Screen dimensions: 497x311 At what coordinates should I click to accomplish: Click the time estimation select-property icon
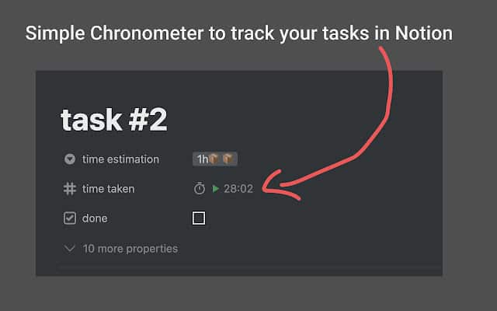point(70,159)
